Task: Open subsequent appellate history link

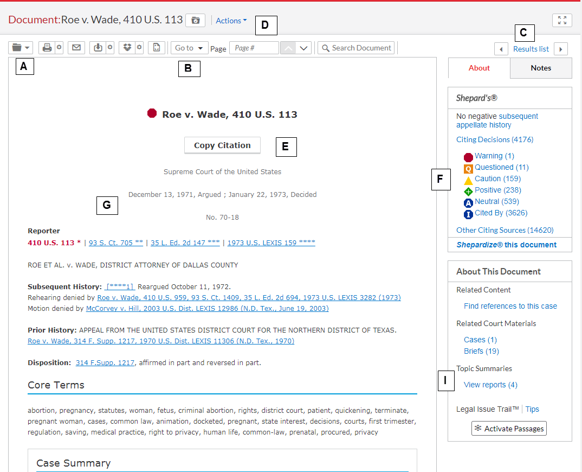Action: click(x=497, y=120)
